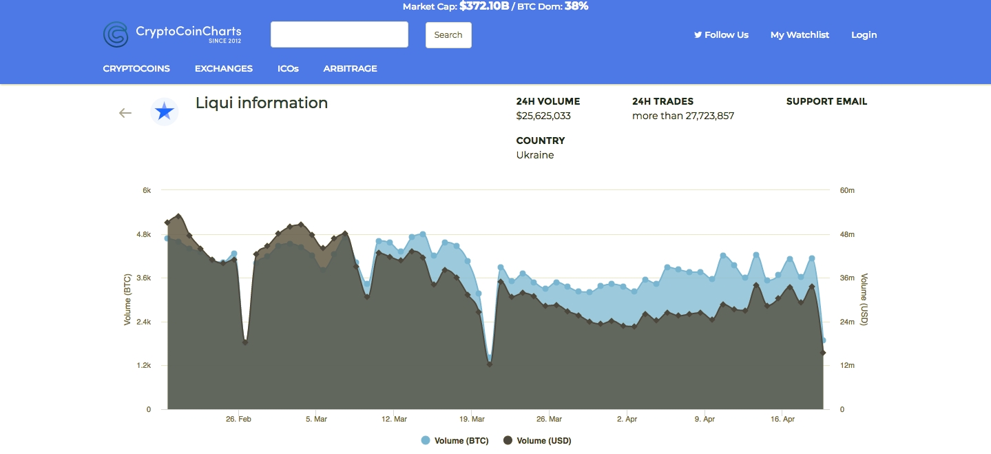This screenshot has width=991, height=454.
Task: Focus the search input field
Action: 340,34
